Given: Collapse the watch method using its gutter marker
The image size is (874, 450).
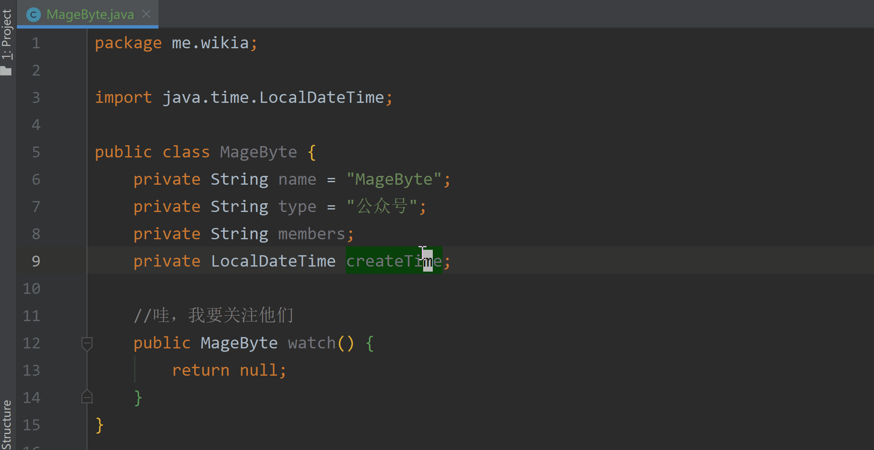Looking at the screenshot, I should coord(87,343).
